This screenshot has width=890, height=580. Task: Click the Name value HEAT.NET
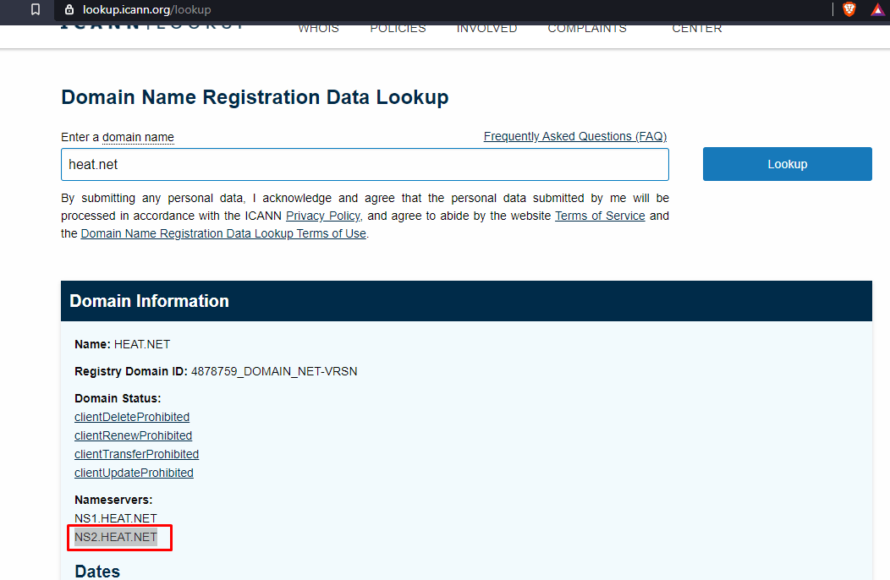(x=142, y=344)
